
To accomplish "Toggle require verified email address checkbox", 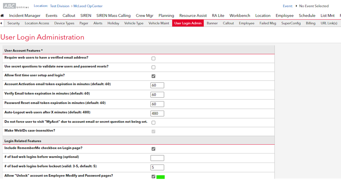I will coord(153,59).
